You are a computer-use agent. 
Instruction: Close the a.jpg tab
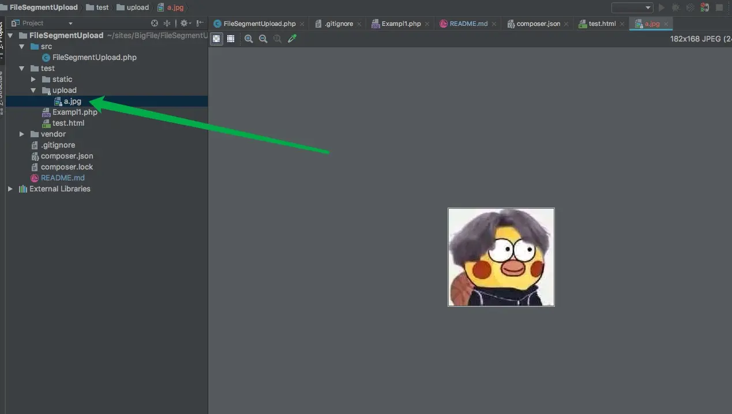pyautogui.click(x=666, y=24)
